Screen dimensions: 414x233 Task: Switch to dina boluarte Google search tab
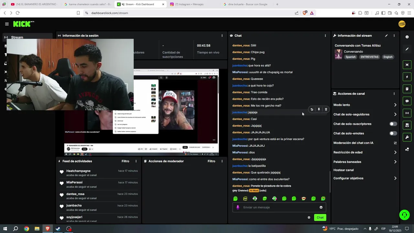point(246,4)
